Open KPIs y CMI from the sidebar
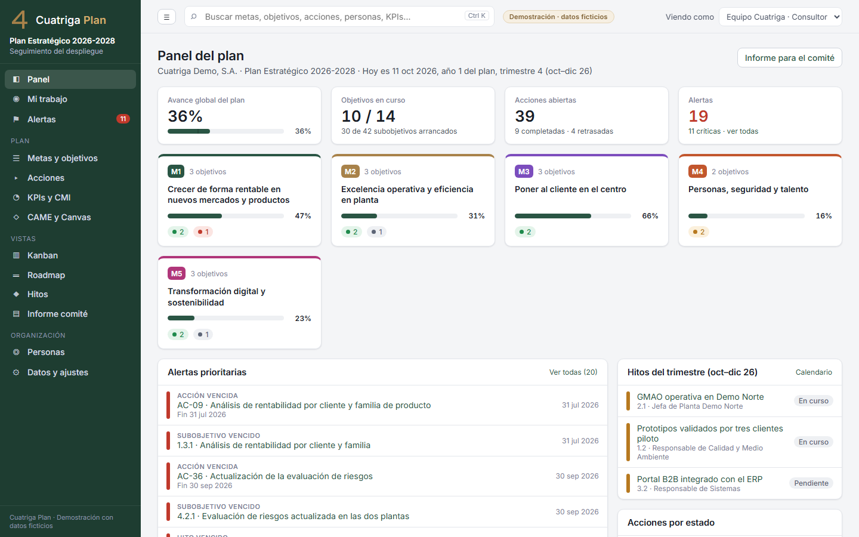Viewport: 859px width, 537px height. (x=70, y=197)
